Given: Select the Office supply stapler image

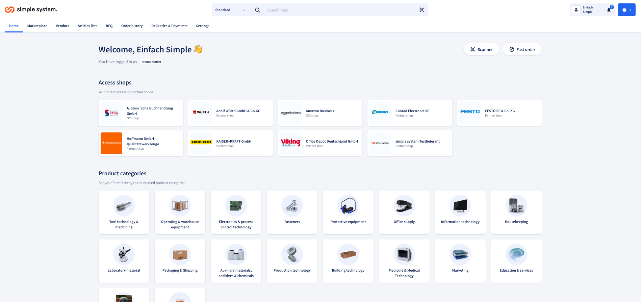Looking at the screenshot, I should (404, 206).
